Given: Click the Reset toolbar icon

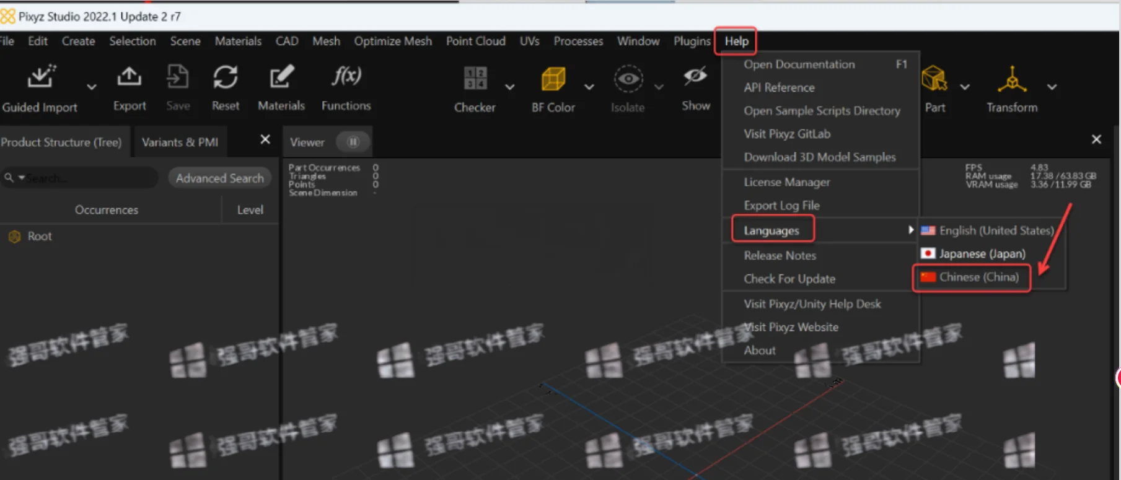Looking at the screenshot, I should tap(226, 77).
